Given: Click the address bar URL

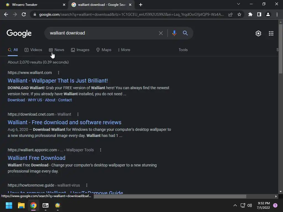Looking at the screenshot, I should click(x=131, y=14).
